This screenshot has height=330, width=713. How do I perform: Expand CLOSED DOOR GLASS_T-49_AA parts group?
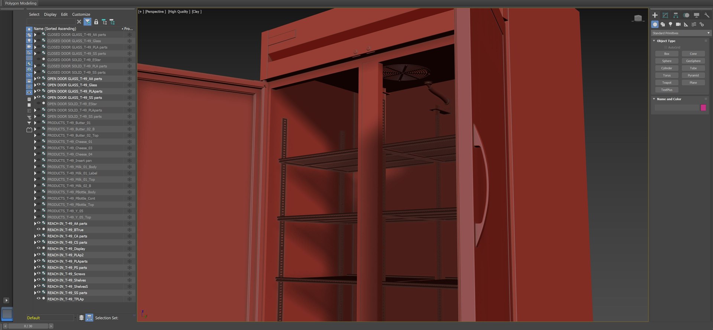[x=35, y=35]
